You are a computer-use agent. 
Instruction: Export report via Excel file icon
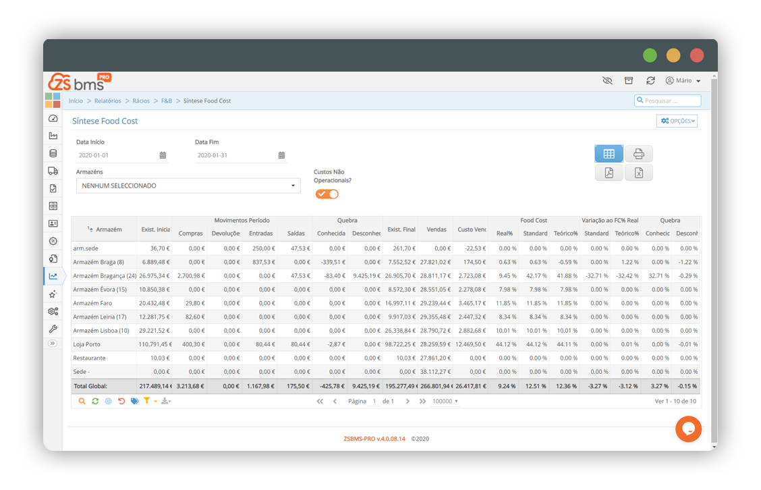tap(638, 173)
